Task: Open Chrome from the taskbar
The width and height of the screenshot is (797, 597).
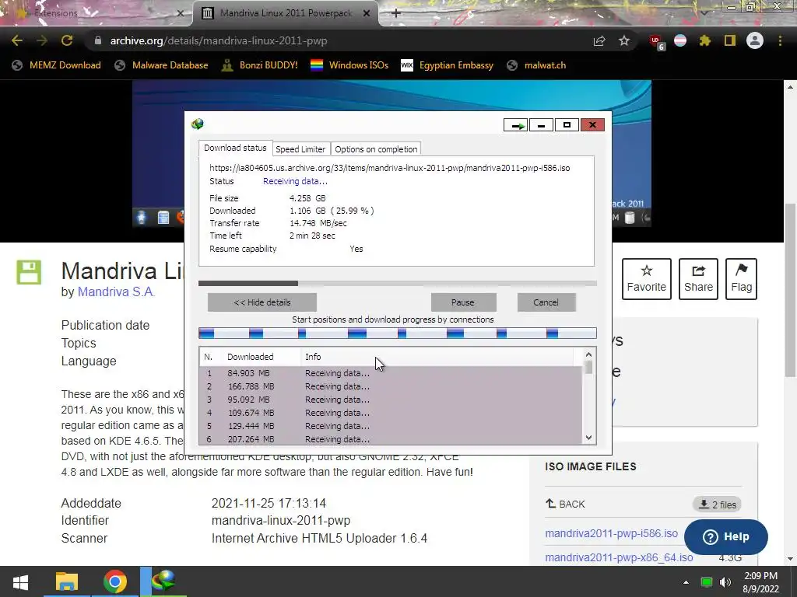Action: (x=115, y=581)
